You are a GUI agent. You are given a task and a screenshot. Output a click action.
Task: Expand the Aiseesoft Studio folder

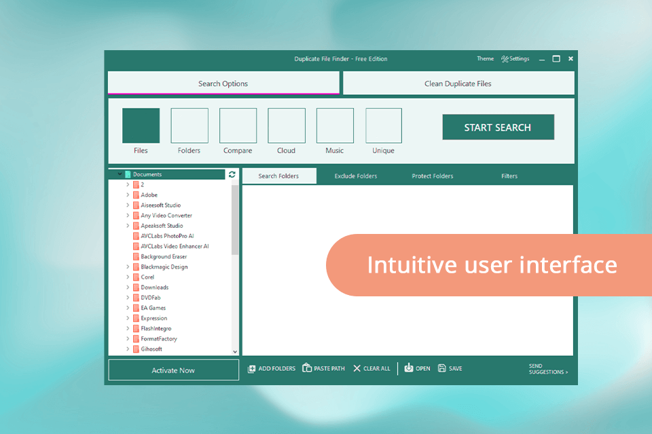point(128,205)
